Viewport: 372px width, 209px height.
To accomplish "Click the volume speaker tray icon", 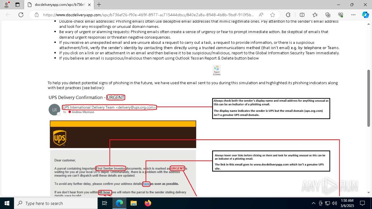I will point(335,203).
